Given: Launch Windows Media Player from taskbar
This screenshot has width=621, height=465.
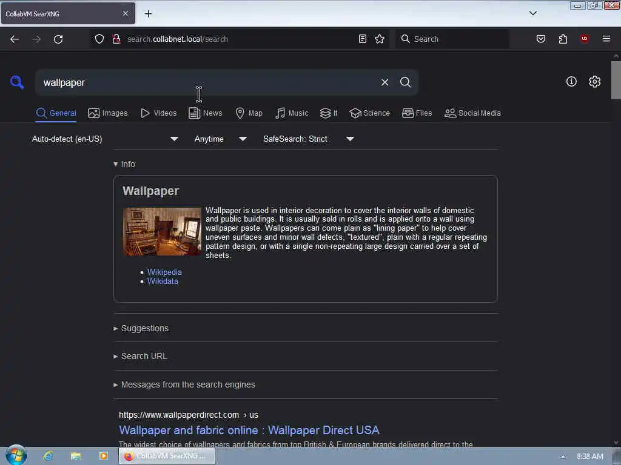Looking at the screenshot, I should [103, 456].
